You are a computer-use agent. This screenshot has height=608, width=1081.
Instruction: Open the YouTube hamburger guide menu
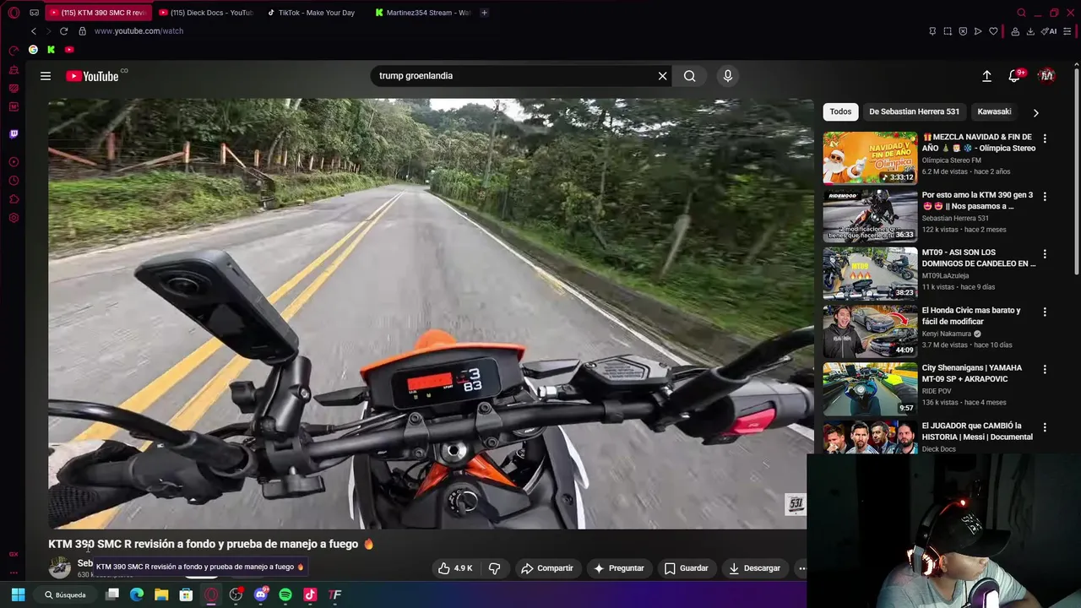(x=46, y=76)
